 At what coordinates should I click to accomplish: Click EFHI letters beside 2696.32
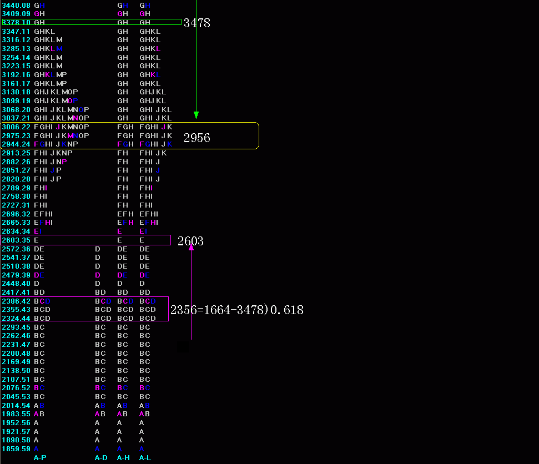click(x=43, y=214)
